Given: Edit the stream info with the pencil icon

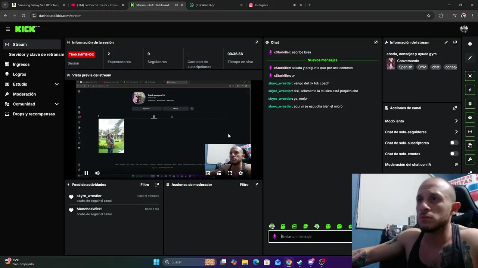Looking at the screenshot, I should point(446,42).
